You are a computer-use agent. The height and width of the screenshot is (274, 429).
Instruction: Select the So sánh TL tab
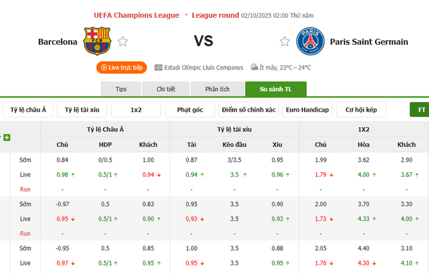pos(275,89)
